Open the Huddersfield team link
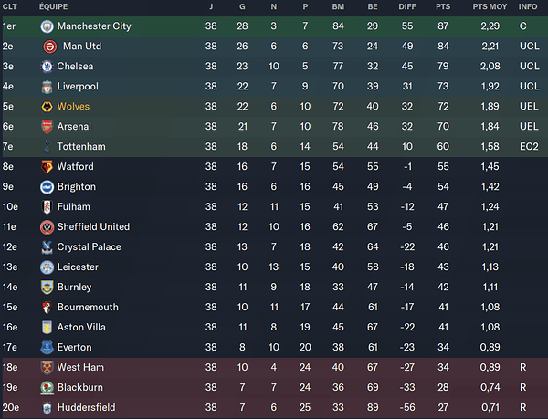This screenshot has height=419, width=548. tap(86, 408)
